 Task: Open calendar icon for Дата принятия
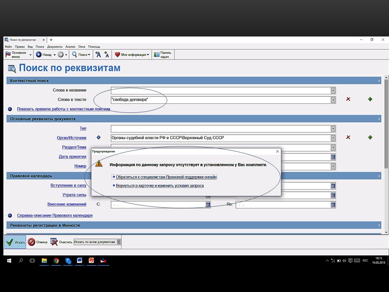333,157
